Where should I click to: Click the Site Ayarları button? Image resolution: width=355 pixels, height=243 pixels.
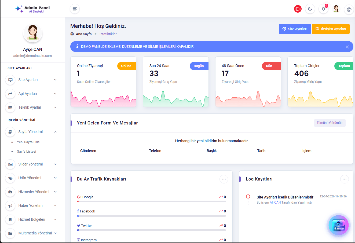(x=295, y=29)
